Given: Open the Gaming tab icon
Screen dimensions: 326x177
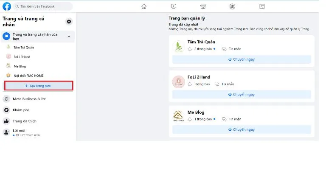Looking at the screenshot, I should click(x=262, y=6).
